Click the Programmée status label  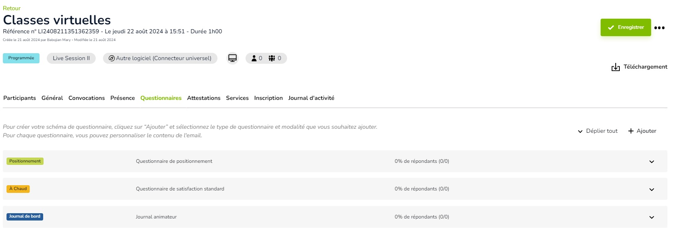(21, 58)
